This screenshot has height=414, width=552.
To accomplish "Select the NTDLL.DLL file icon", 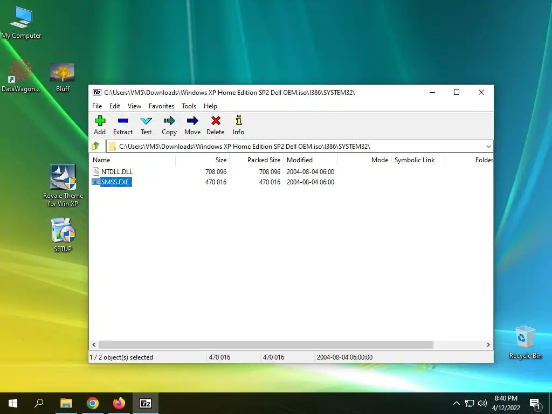I will pos(96,172).
